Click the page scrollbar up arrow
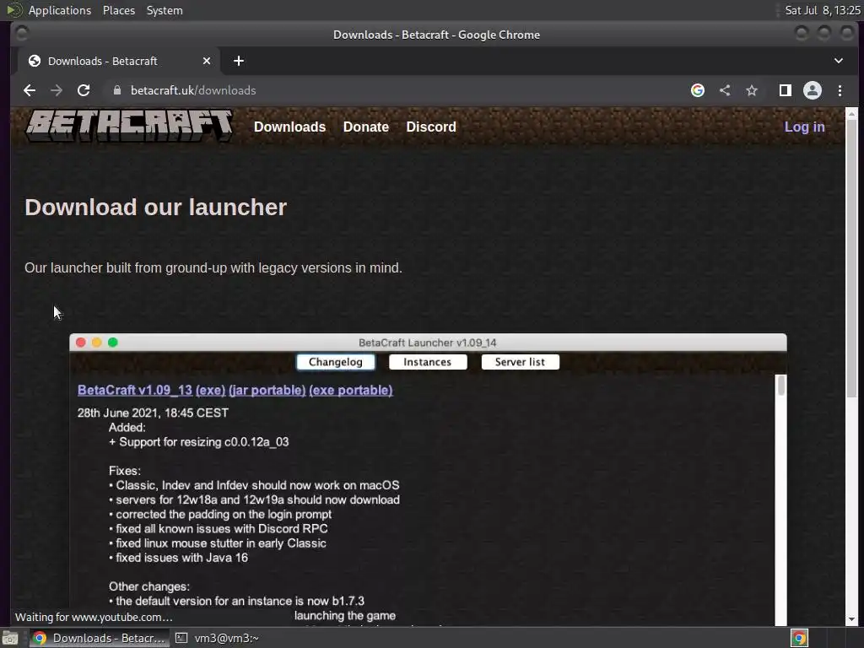The width and height of the screenshot is (864, 648). [x=851, y=114]
